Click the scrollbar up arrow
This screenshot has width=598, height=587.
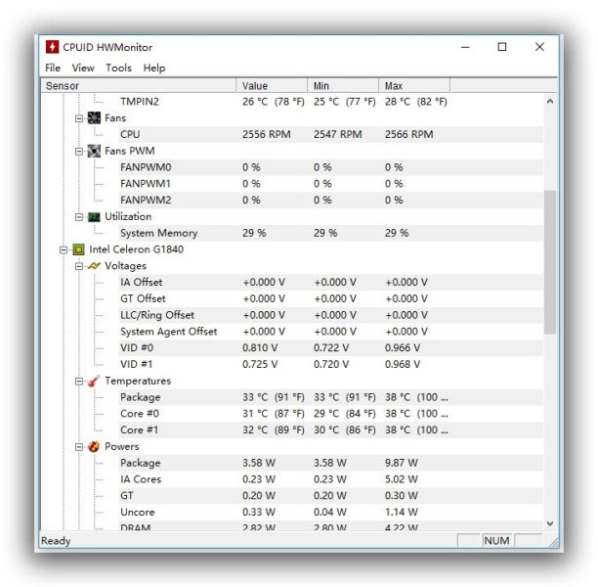pos(550,101)
